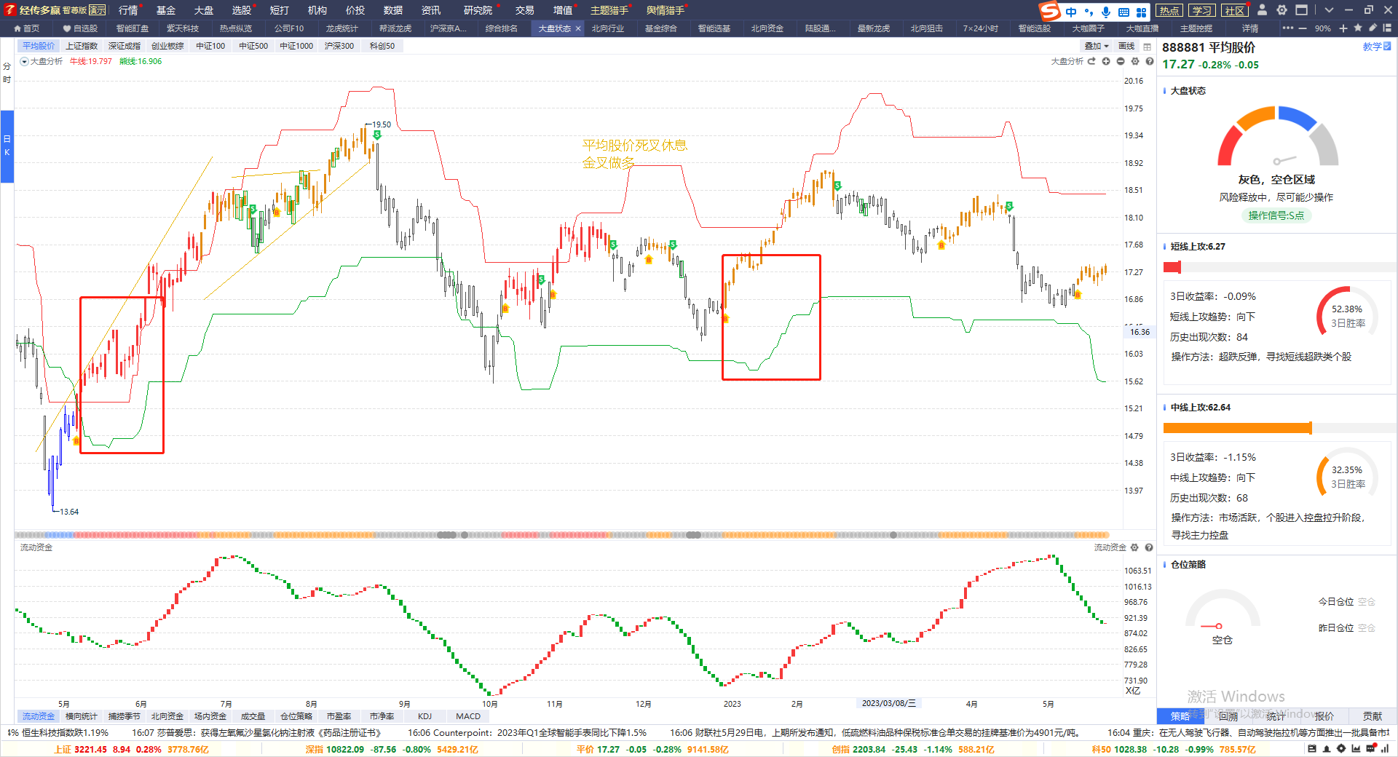The image size is (1398, 757).
Task: Zoom out with the minus icon beside 90%
Action: click(x=1303, y=28)
